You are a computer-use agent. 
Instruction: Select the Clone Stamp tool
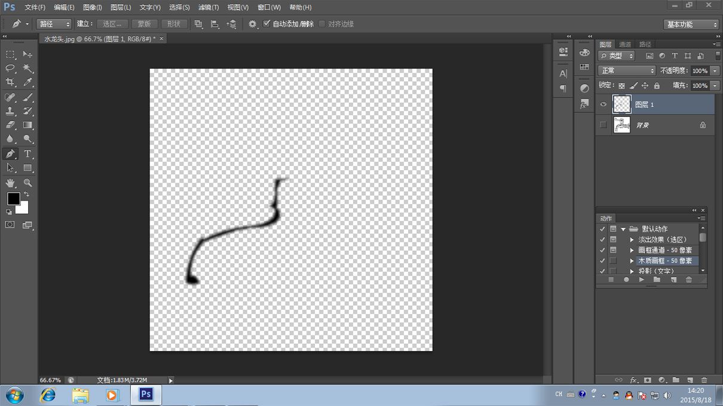tap(10, 111)
